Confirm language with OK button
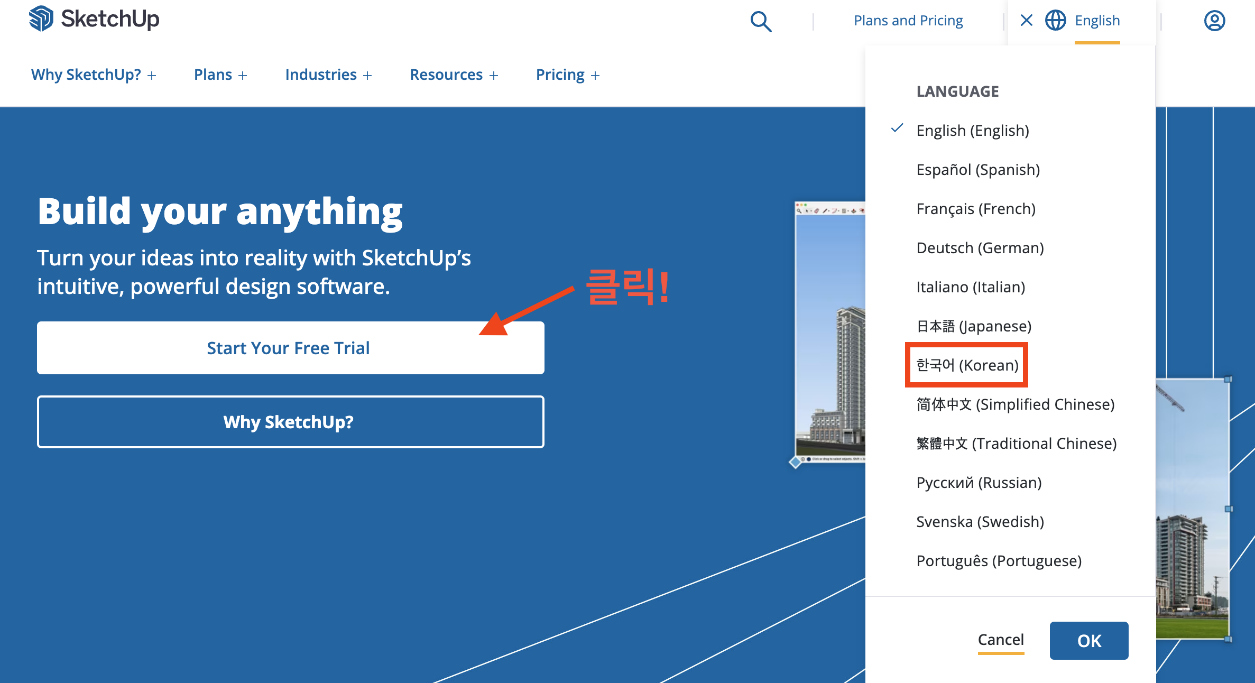 click(1089, 641)
